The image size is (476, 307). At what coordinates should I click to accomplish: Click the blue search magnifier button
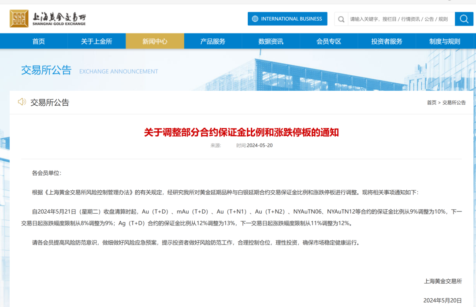(x=464, y=19)
